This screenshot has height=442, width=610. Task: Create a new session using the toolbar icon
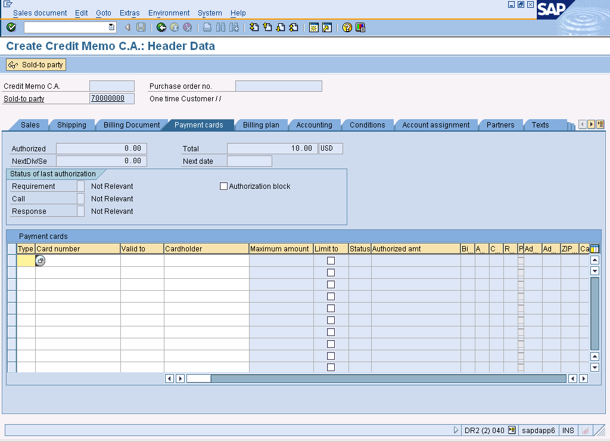(313, 27)
